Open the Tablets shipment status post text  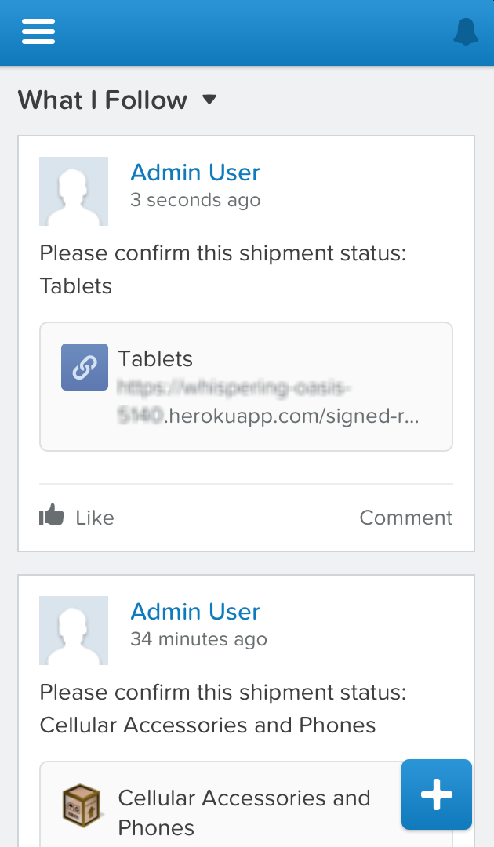223,270
